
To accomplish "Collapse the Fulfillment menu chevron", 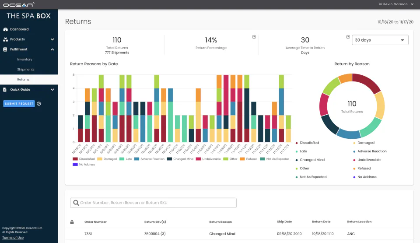I will (x=52, y=49).
